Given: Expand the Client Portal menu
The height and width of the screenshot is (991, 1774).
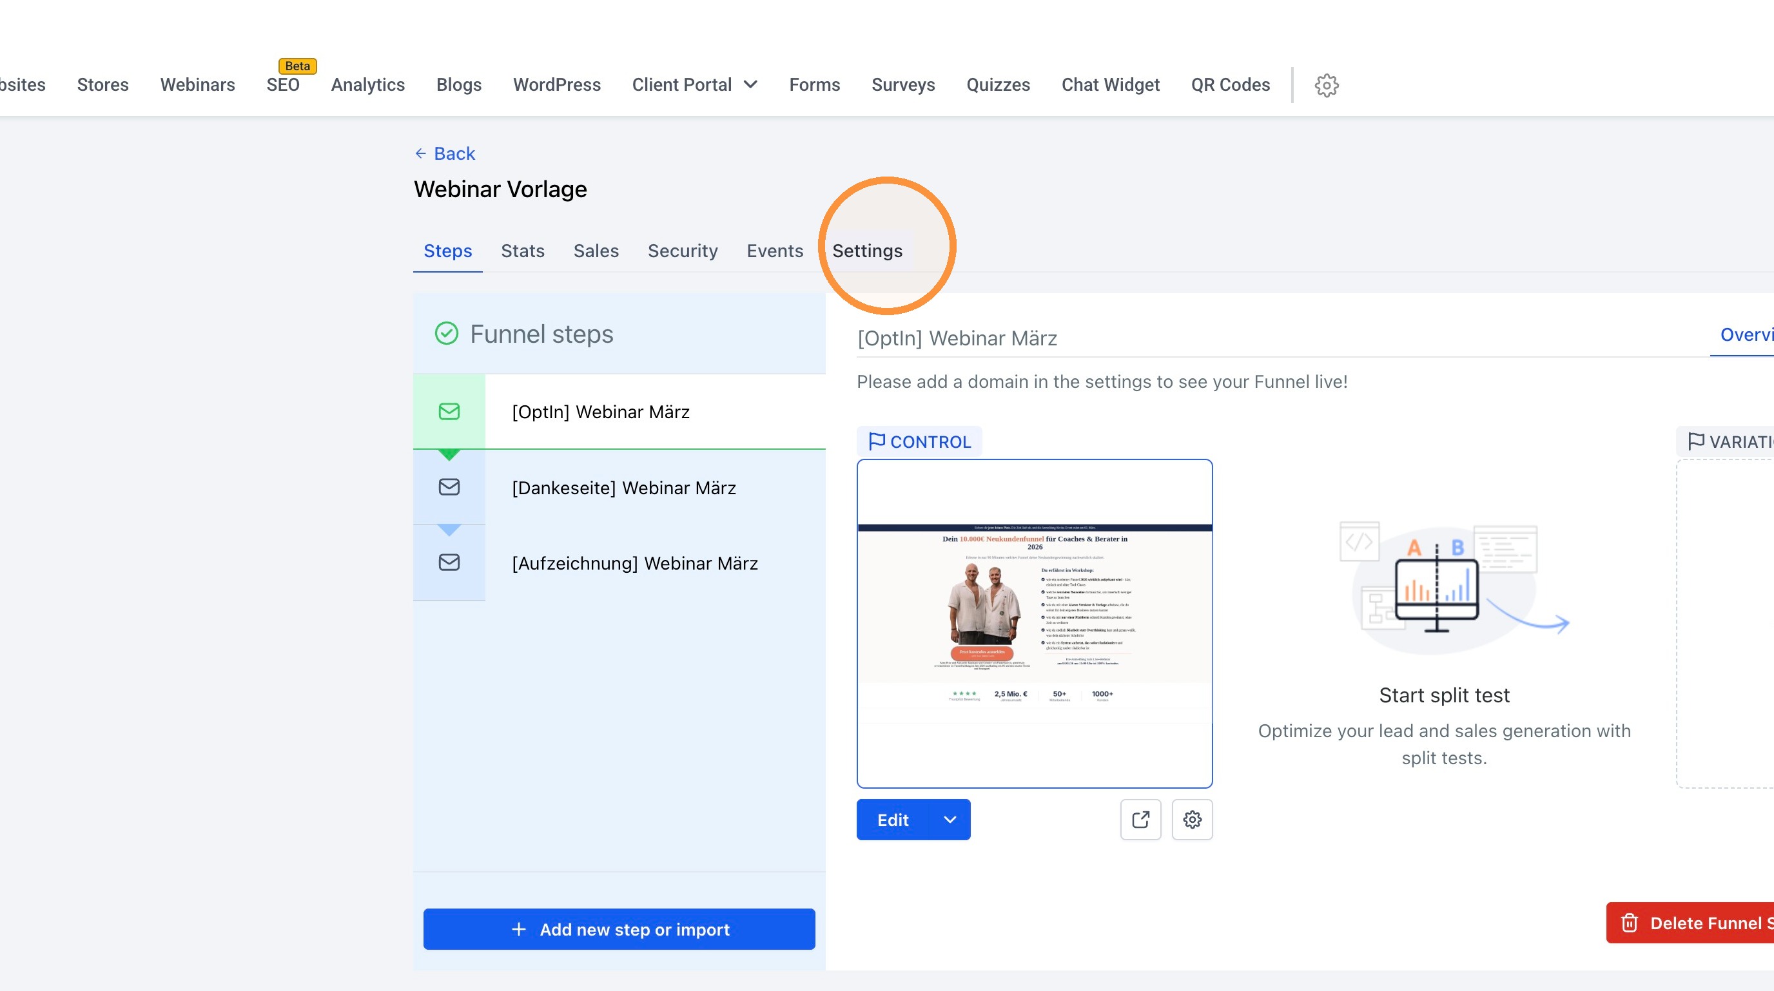Looking at the screenshot, I should pos(695,84).
